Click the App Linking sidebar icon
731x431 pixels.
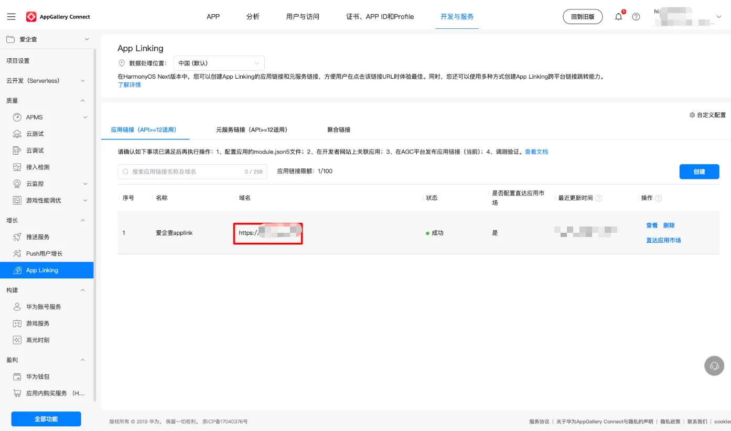[x=17, y=270]
